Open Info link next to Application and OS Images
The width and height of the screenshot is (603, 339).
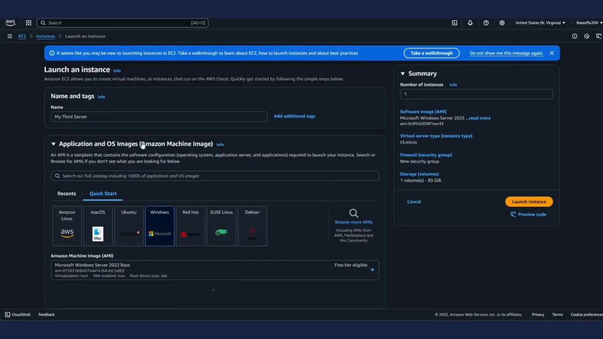click(220, 145)
